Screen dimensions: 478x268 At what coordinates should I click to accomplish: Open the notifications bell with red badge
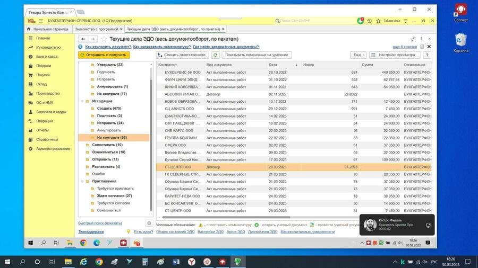click(x=360, y=21)
